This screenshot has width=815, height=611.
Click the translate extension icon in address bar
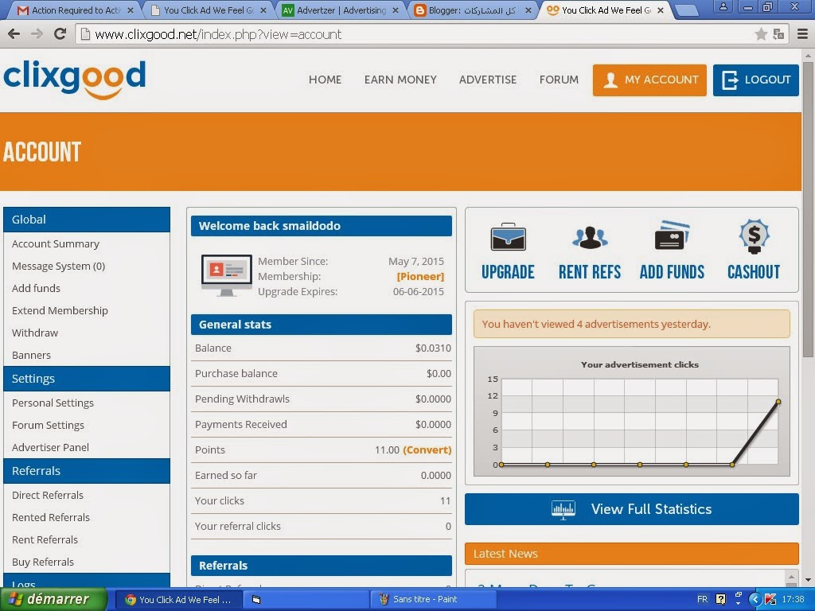[x=778, y=34]
